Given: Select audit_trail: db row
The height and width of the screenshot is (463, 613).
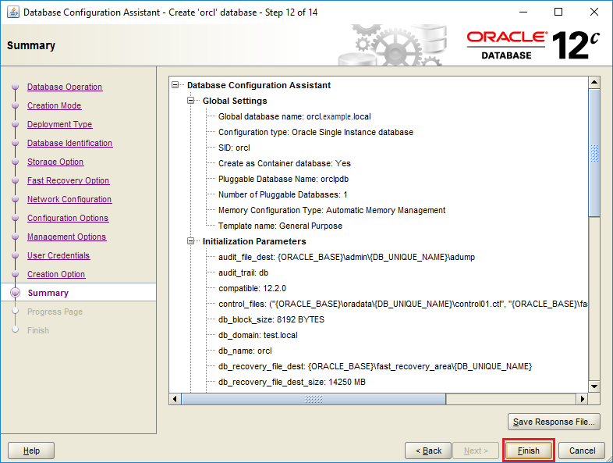Looking at the screenshot, I should pyautogui.click(x=243, y=272).
